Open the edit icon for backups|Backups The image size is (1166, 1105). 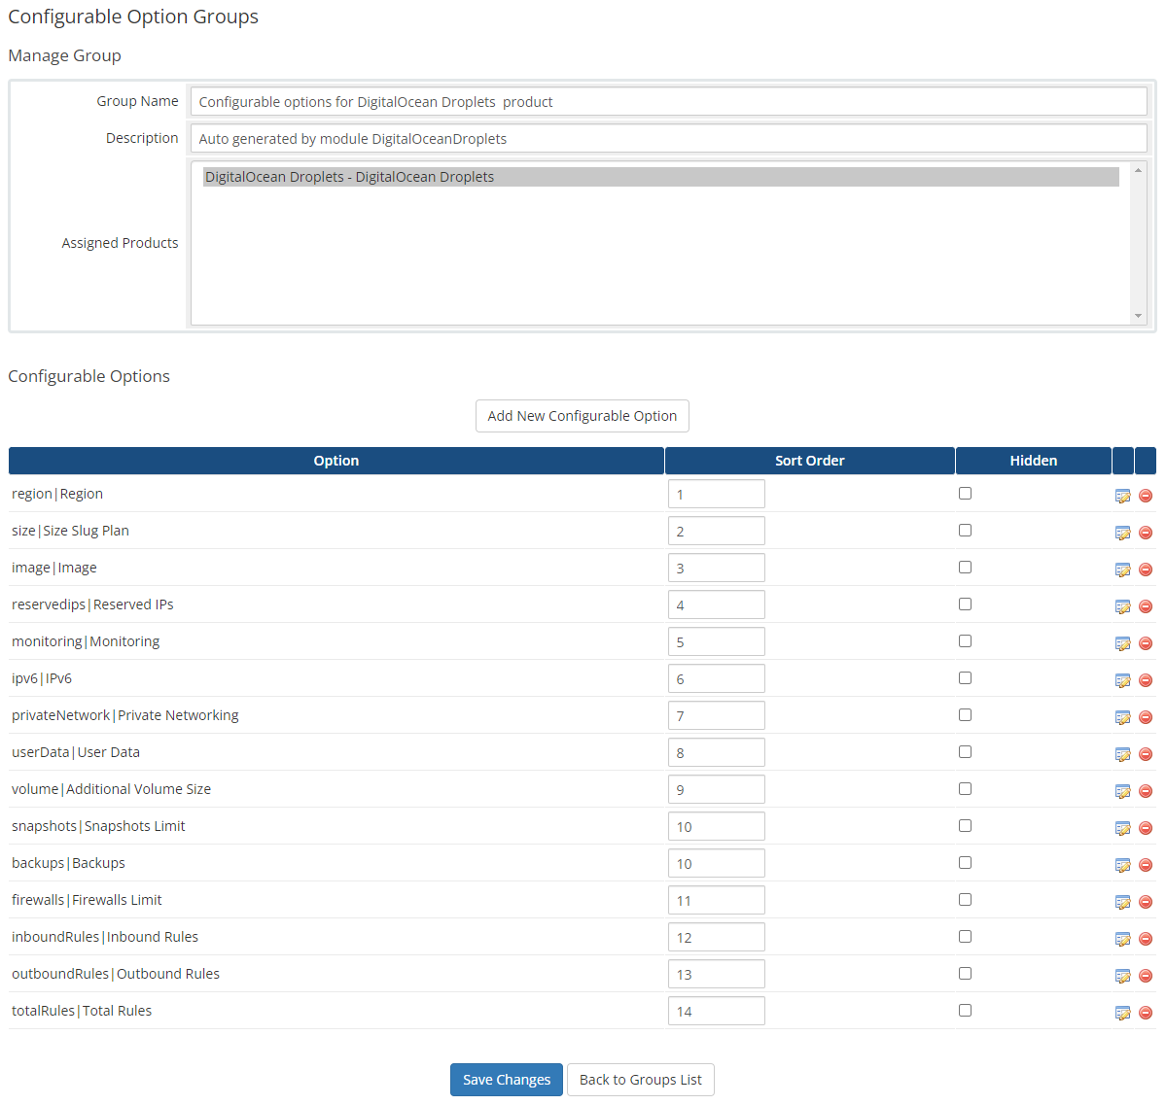point(1123,864)
